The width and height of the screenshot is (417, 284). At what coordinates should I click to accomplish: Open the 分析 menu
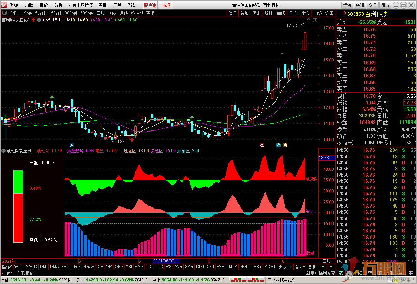click(x=59, y=5)
